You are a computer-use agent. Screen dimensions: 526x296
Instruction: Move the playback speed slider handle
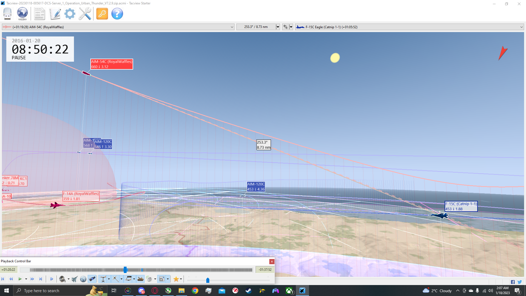[208, 280]
